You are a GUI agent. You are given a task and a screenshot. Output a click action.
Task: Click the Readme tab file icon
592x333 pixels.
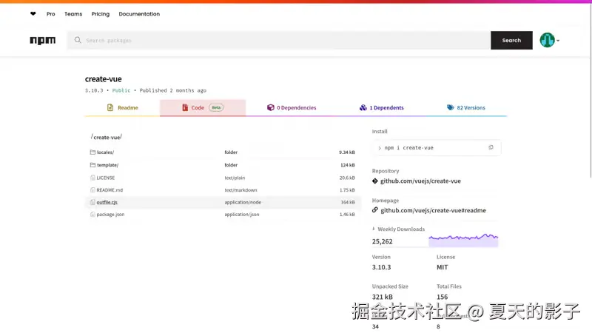[110, 107]
